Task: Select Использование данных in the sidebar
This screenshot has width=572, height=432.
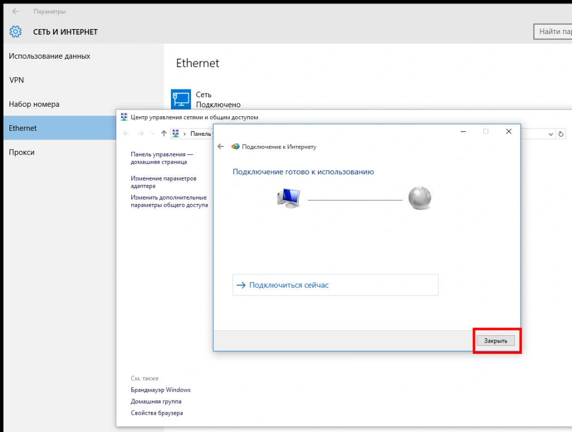Action: click(x=49, y=56)
